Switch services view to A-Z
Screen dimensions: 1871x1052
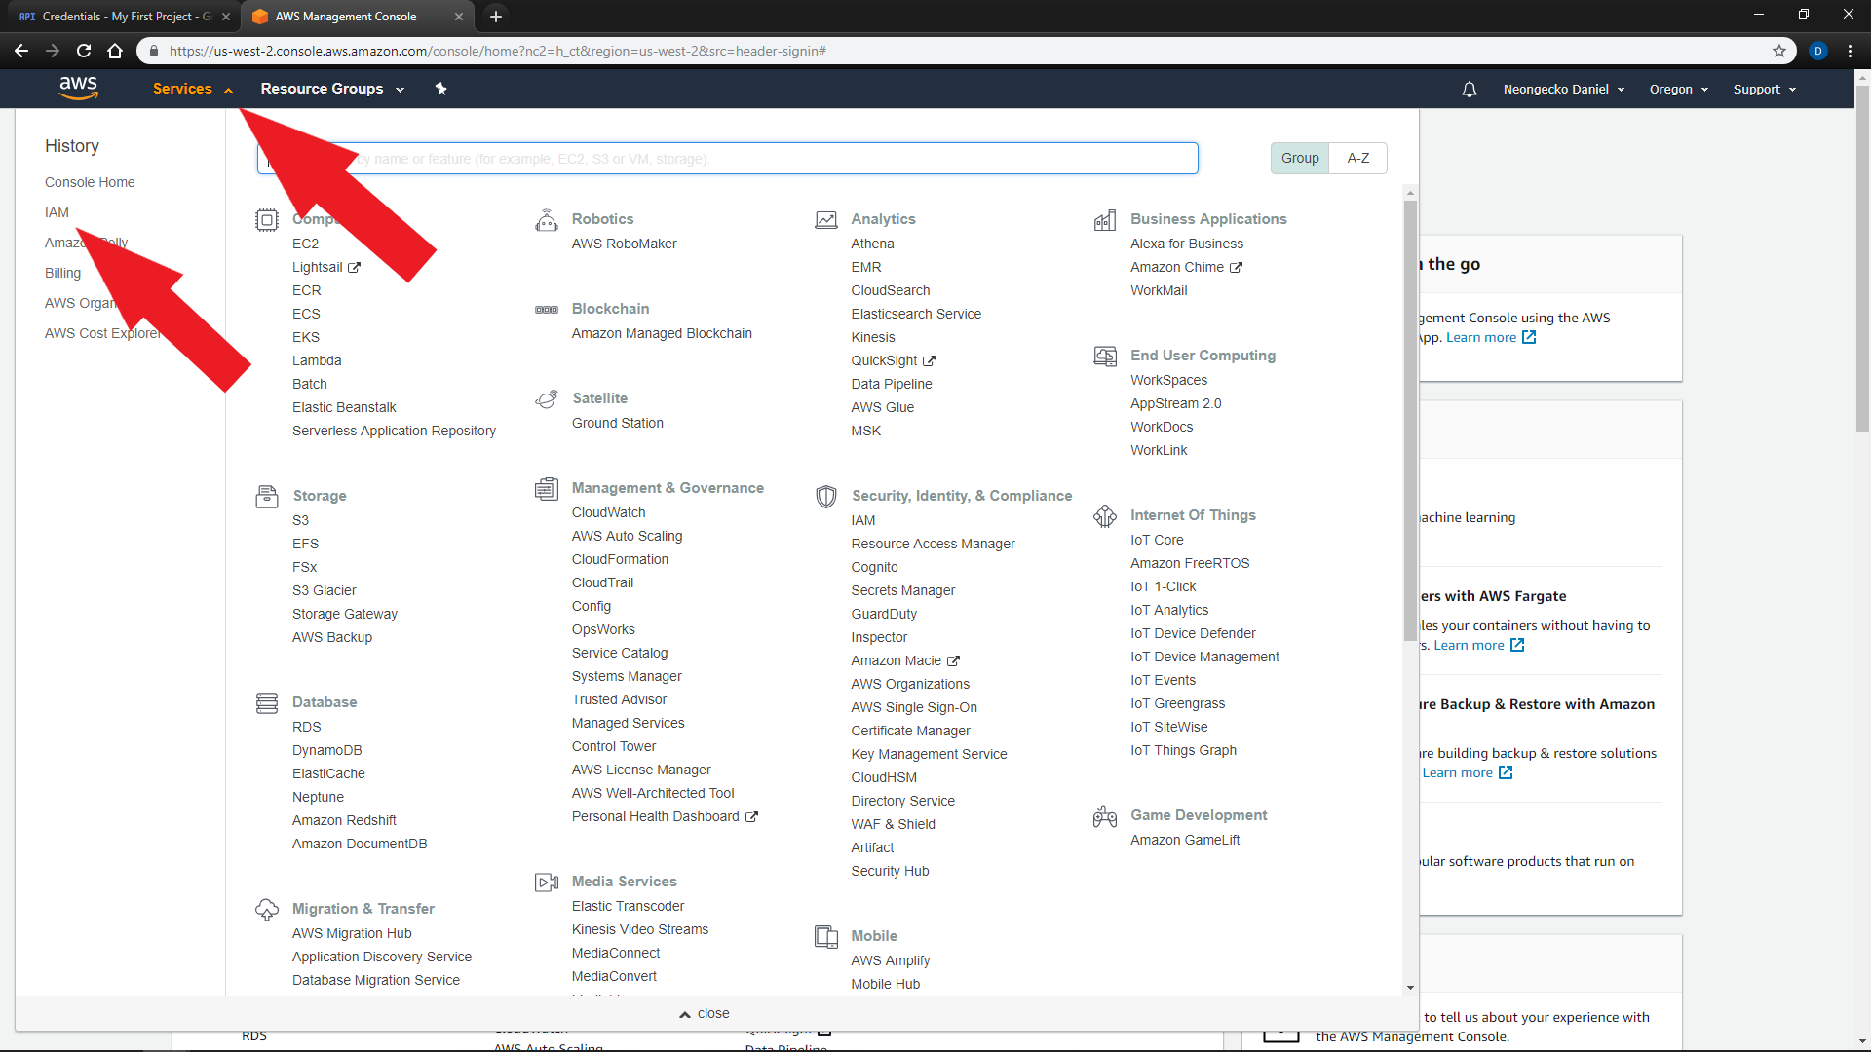1358,158
